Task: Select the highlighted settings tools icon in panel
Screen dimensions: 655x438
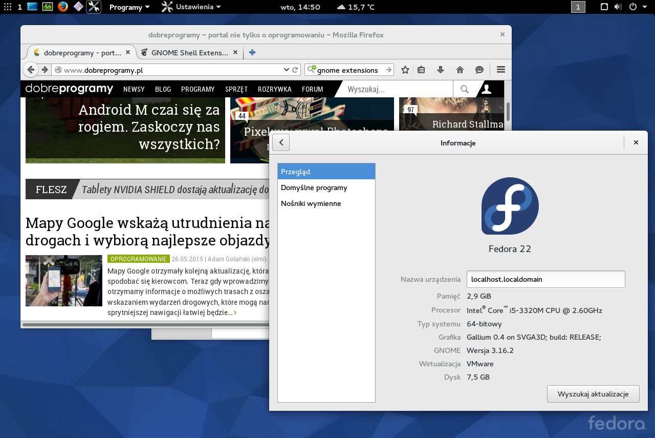Action: (x=94, y=7)
